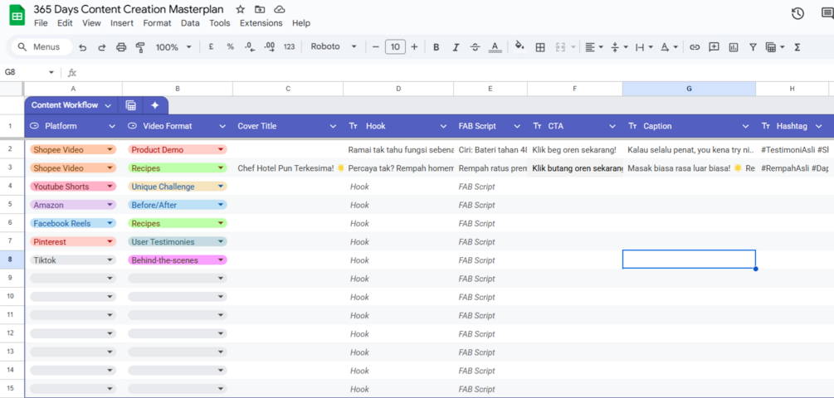
Task: Toggle italic formatting
Action: point(456,47)
